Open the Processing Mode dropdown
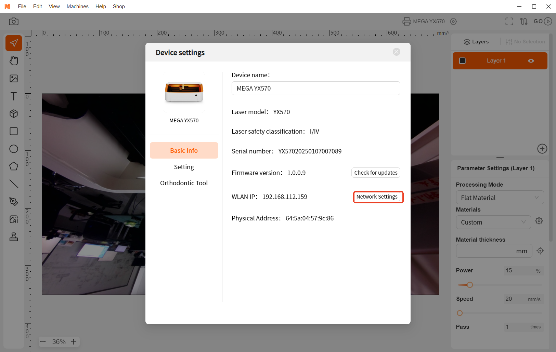556x352 pixels. (x=500, y=198)
